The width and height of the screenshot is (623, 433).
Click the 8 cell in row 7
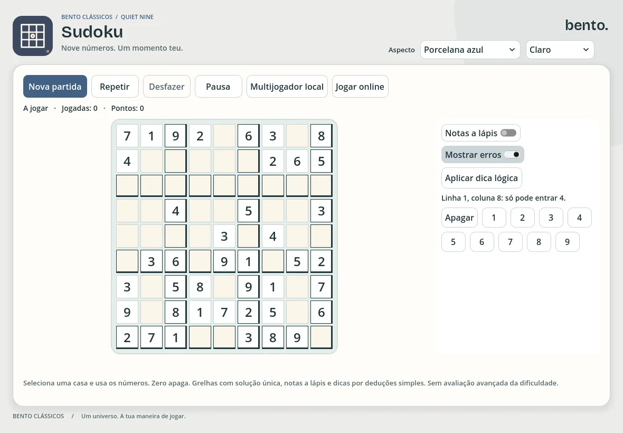[x=200, y=287]
